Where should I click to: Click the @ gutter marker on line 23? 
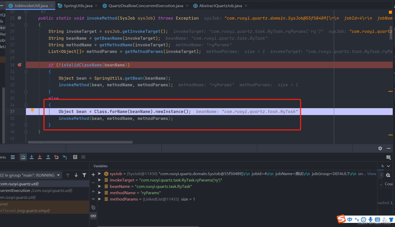[x=20, y=18]
